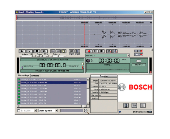Click the speaker icon in playback display
Viewport: 170px width, 139px height.
[x=22, y=67]
